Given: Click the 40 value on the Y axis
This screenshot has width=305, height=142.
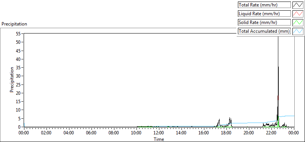Looking at the screenshot, I should tap(19, 59).
